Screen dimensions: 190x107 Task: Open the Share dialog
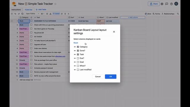[154, 4]
